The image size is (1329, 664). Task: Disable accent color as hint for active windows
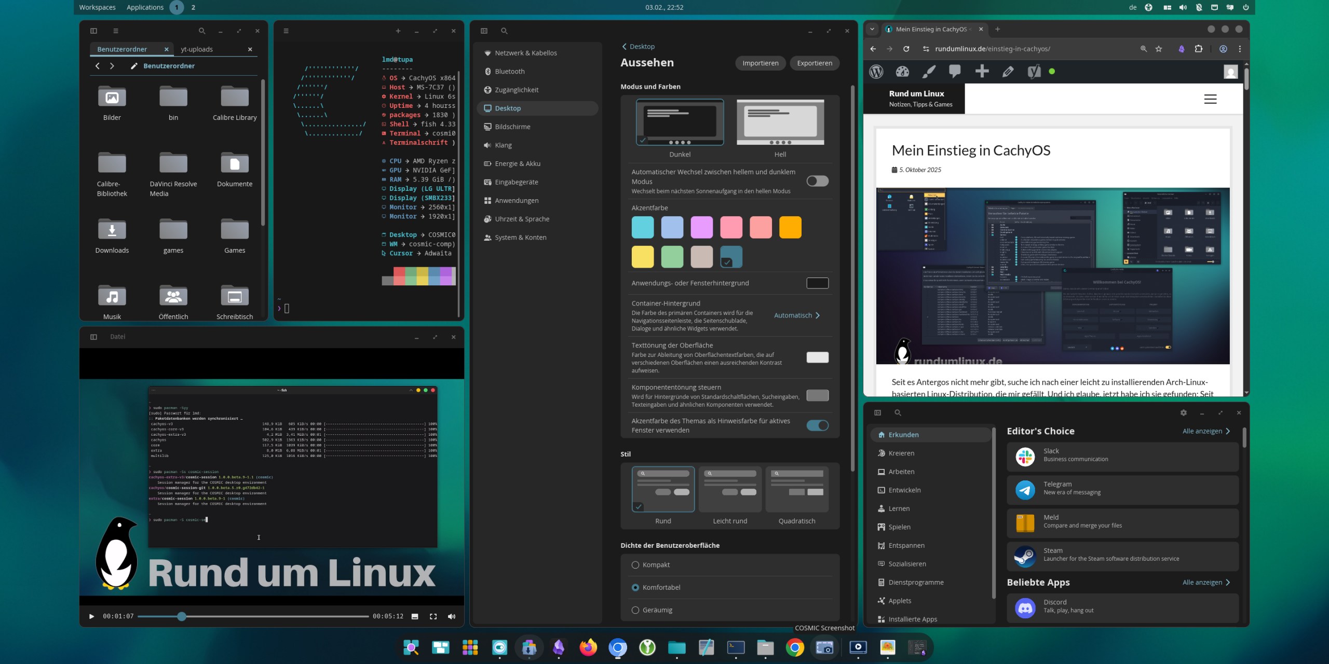click(x=817, y=425)
